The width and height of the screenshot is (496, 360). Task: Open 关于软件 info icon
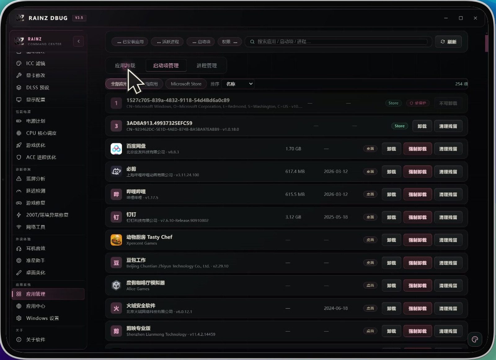(19, 340)
